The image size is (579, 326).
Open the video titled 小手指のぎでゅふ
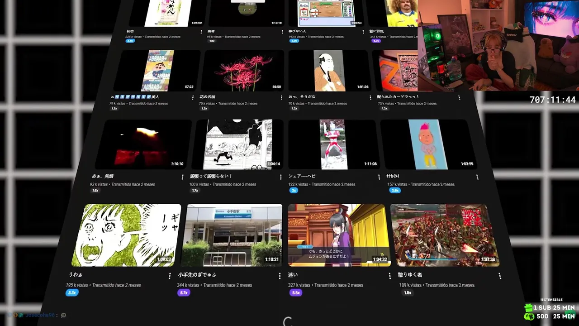pos(197,275)
